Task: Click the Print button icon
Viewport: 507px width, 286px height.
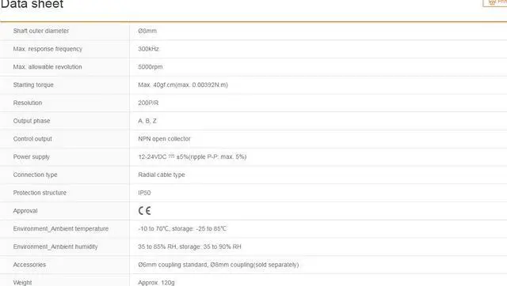Action: pyautogui.click(x=492, y=2)
